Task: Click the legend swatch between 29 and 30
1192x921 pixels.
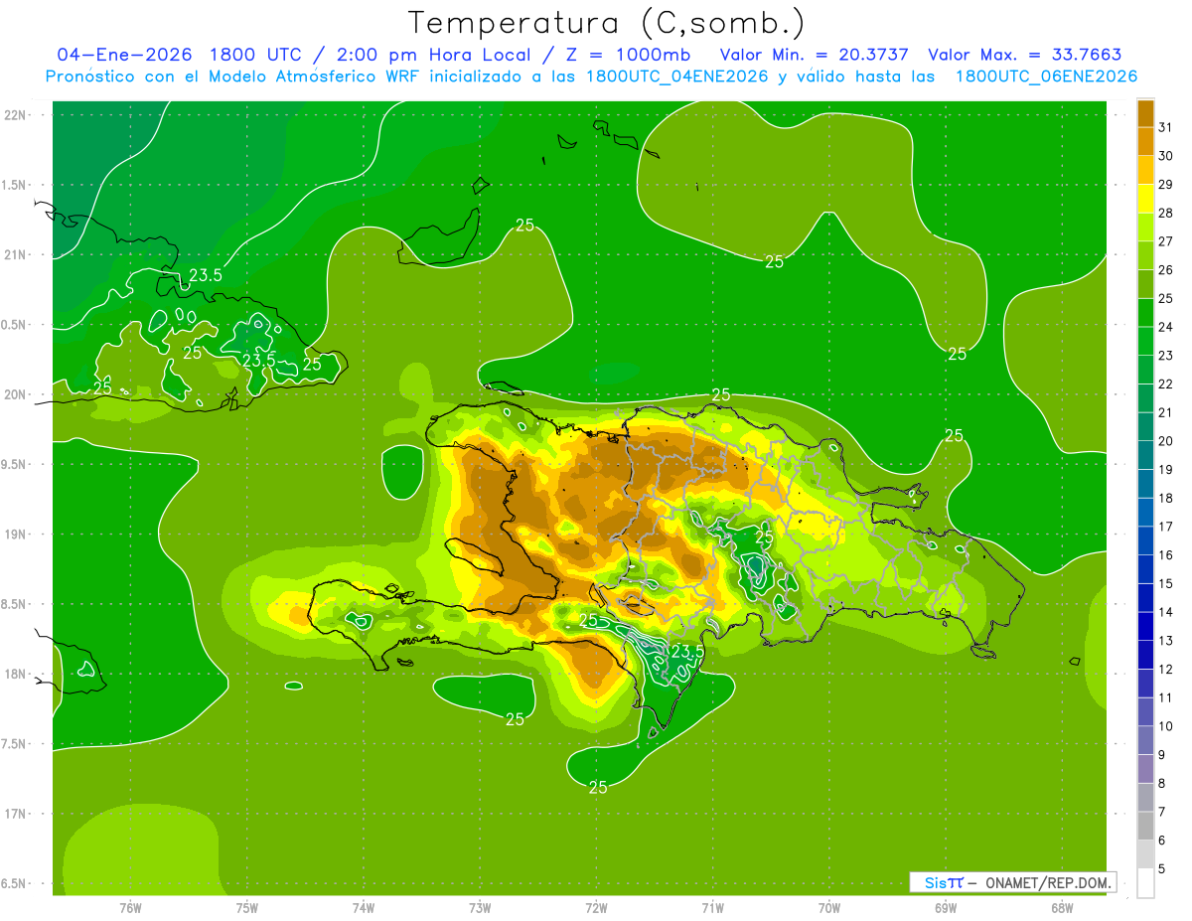Action: [1145, 170]
